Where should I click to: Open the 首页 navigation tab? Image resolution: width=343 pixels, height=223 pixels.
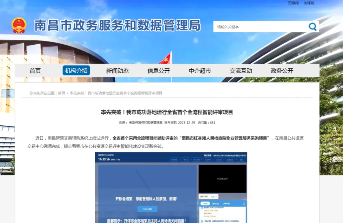tap(35, 71)
